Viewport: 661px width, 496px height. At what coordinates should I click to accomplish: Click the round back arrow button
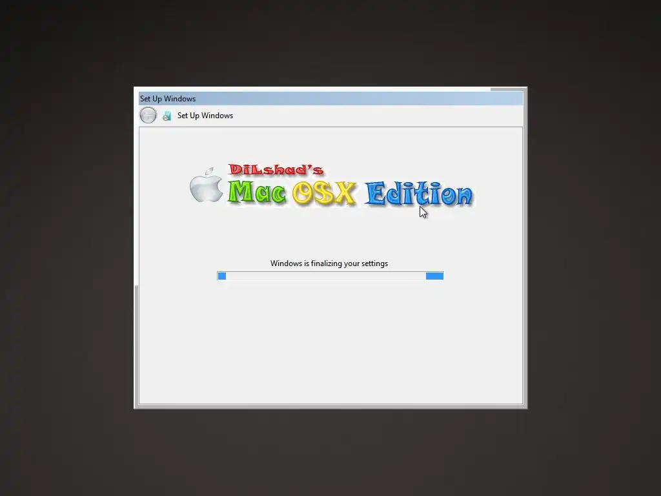click(148, 115)
